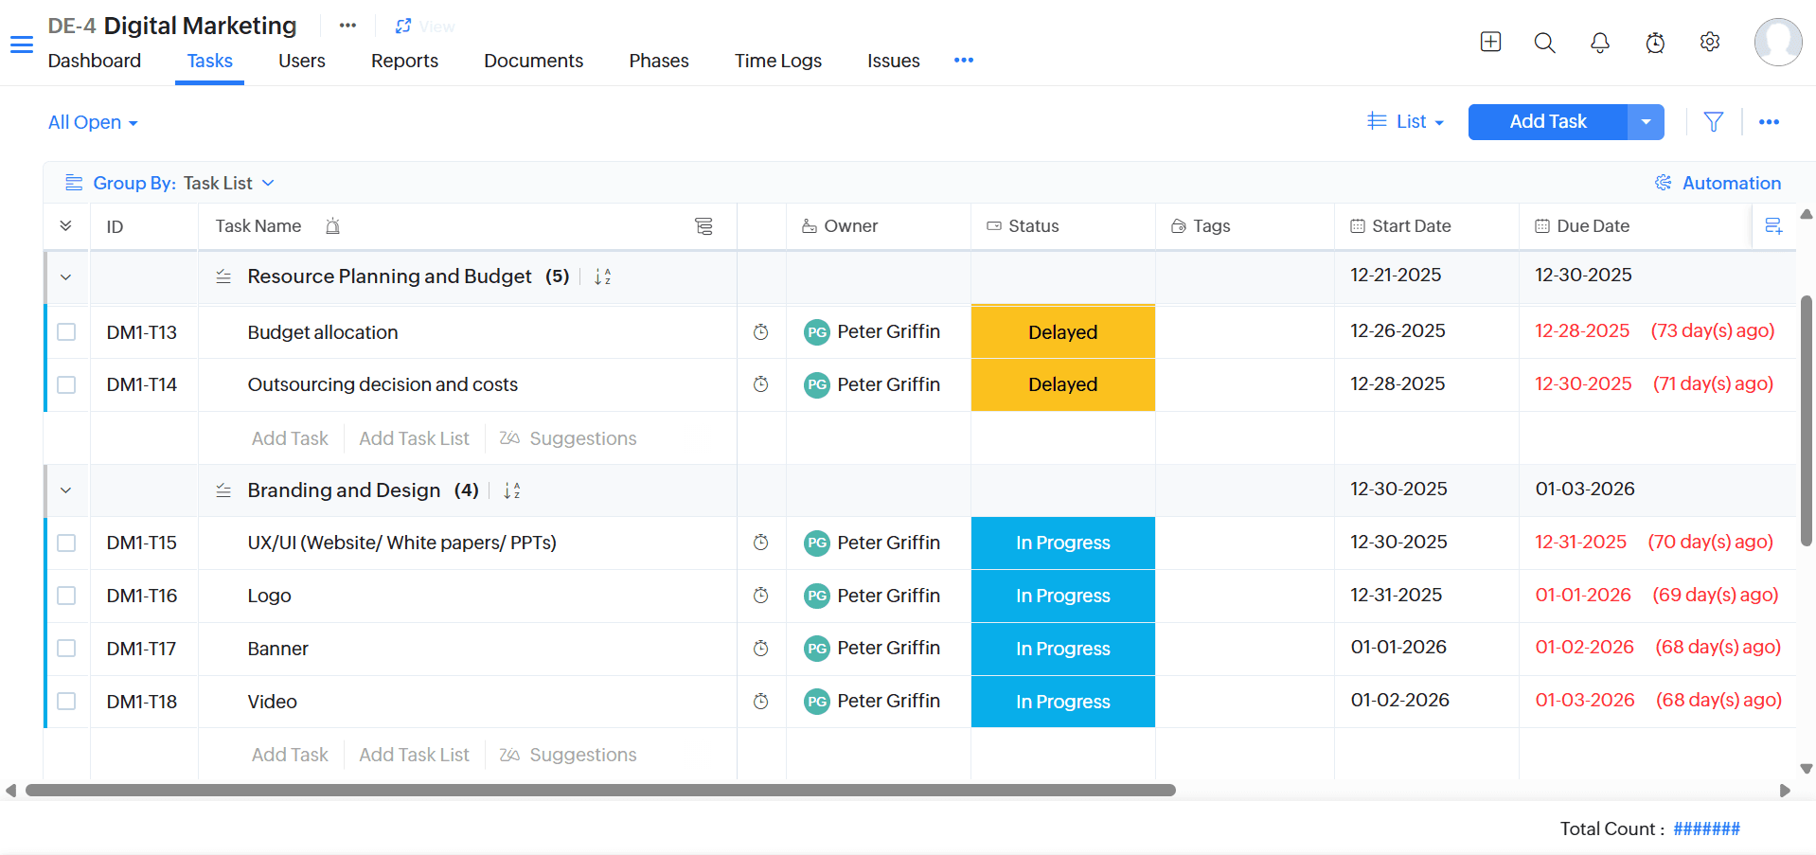Open the notifications bell icon
1816x855 pixels.
click(1599, 42)
